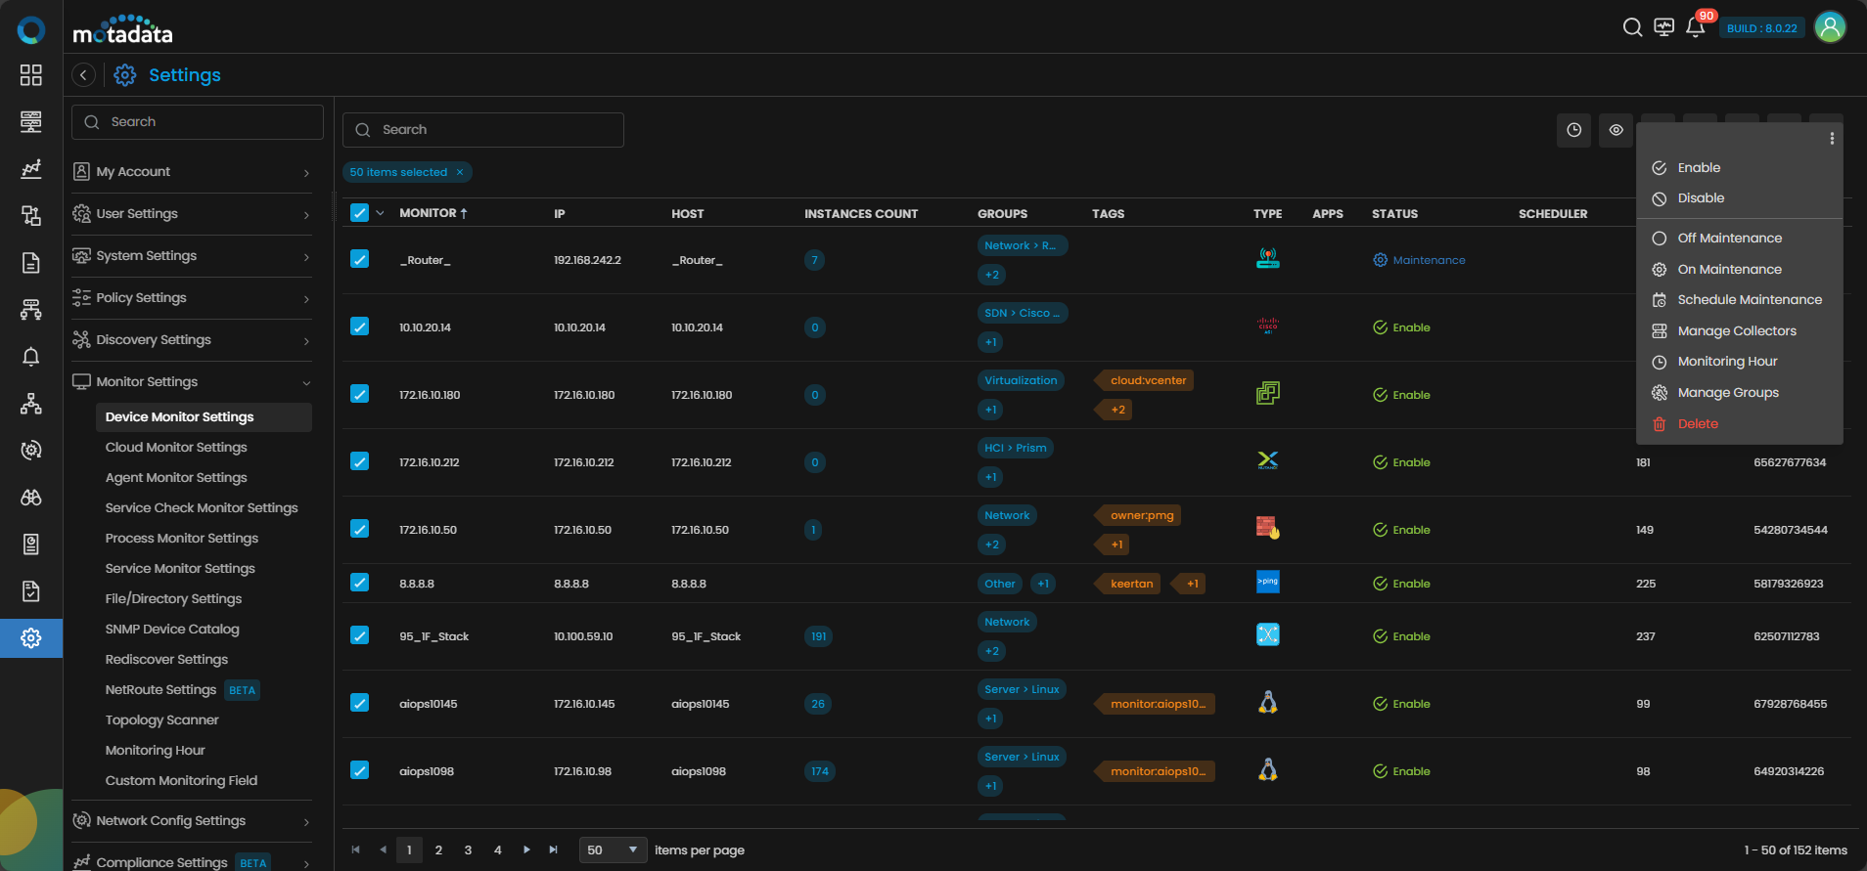The height and width of the screenshot is (871, 1867).
Task: Uncheck the 8.8.8.8 monitor row checkbox
Action: [x=360, y=583]
